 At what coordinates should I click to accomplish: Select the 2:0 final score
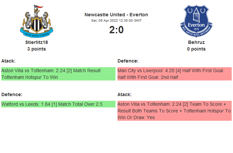click(x=116, y=30)
